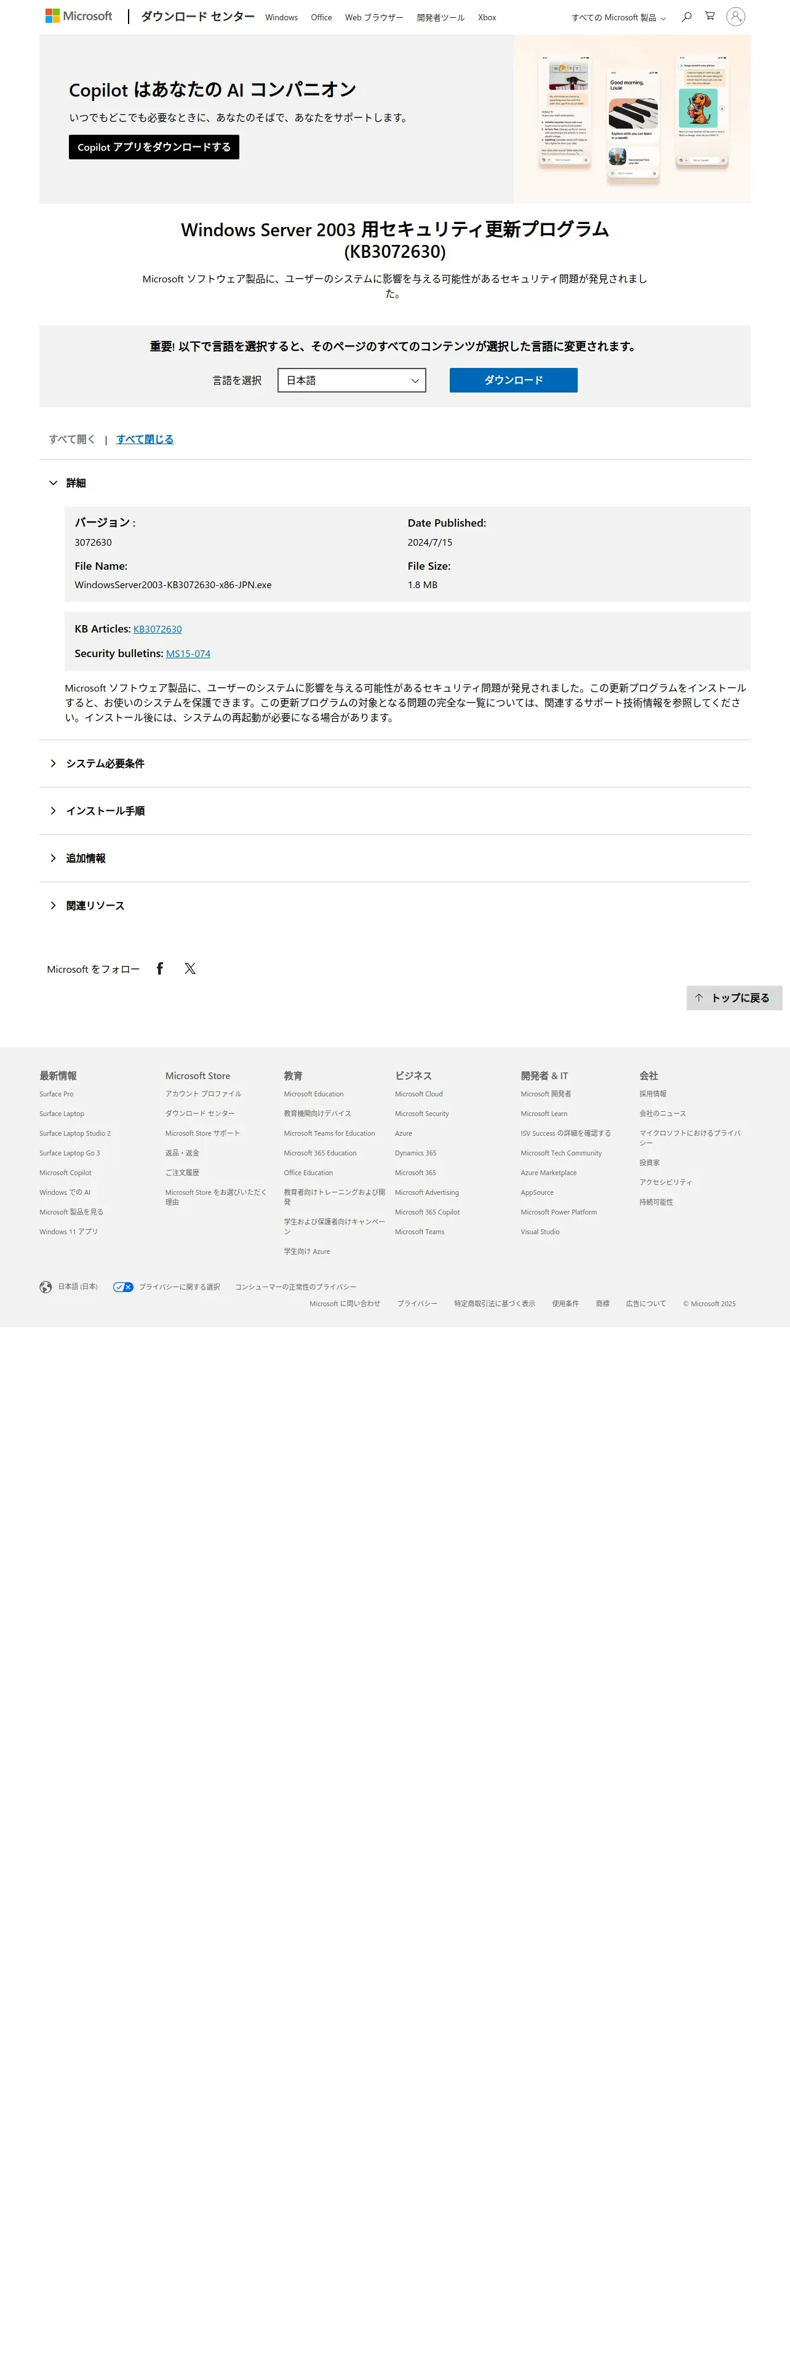This screenshot has width=790, height=2370.
Task: Go to ダウンロード センター home
Action: coord(197,17)
